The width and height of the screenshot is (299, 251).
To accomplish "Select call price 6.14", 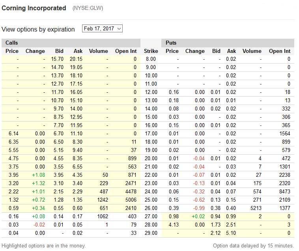I will coord(13,134).
